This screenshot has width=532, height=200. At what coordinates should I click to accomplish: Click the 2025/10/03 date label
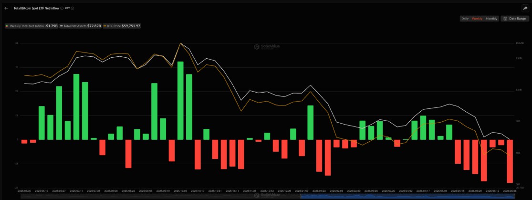[180, 191]
